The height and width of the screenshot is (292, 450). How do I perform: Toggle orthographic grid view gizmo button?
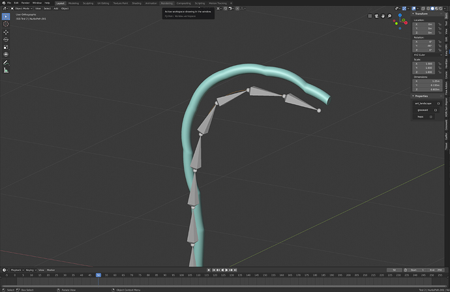coord(370,16)
